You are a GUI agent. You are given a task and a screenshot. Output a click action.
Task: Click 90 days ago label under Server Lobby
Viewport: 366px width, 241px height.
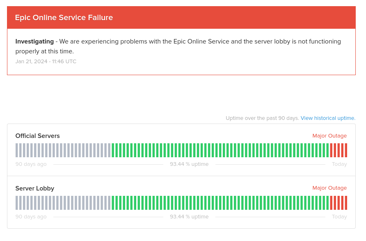click(31, 217)
